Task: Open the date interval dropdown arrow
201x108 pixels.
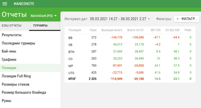Action: click(149, 19)
